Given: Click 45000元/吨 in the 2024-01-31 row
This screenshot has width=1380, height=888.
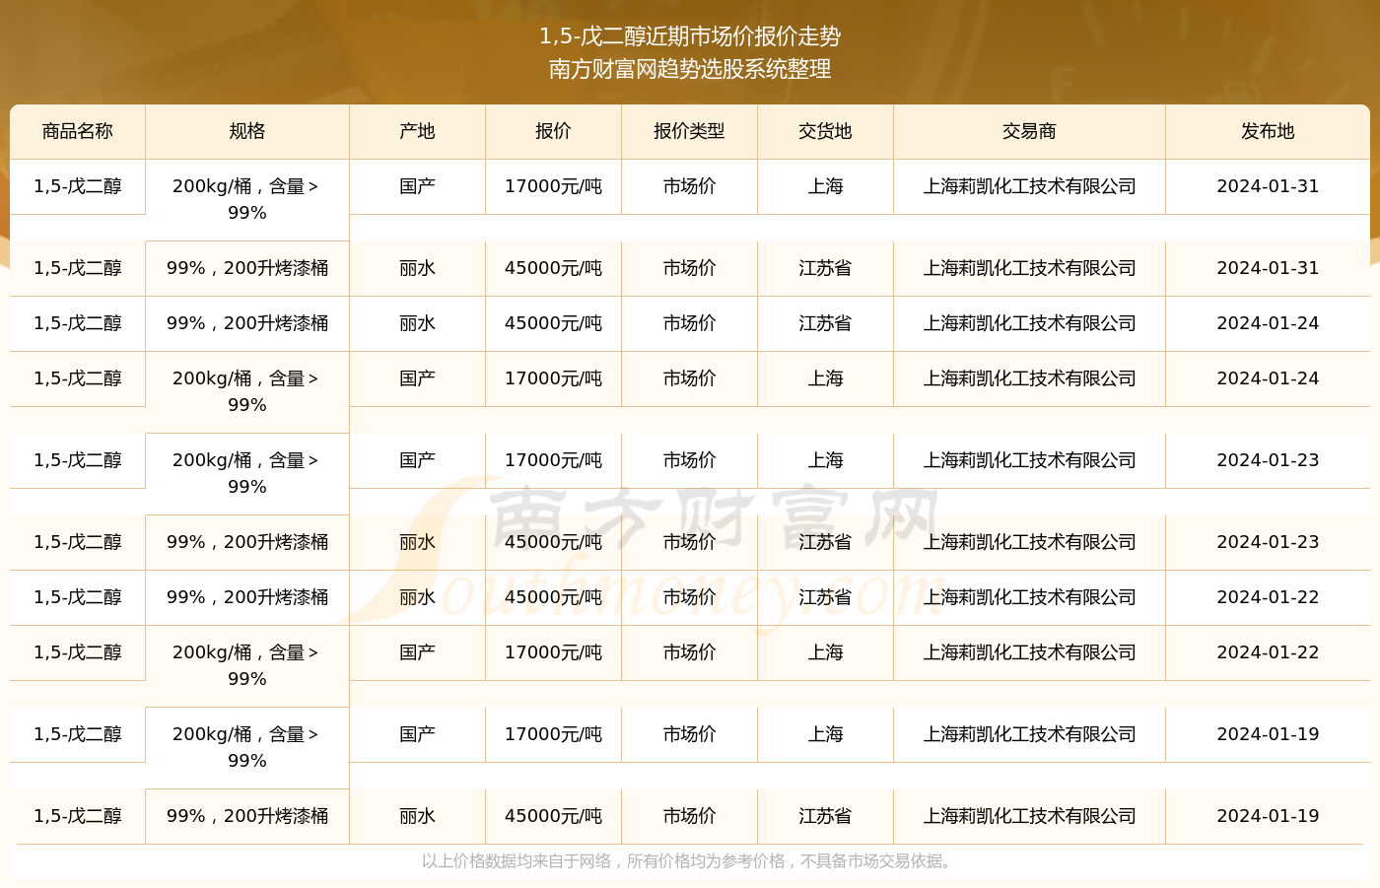Looking at the screenshot, I should coord(553,268).
